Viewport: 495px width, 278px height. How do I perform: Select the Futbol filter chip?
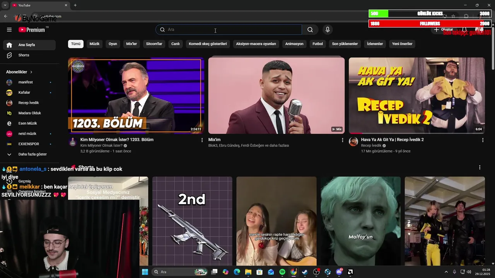pos(317,44)
